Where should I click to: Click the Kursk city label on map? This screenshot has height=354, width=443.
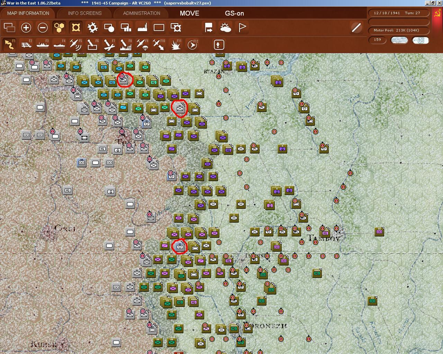click(44, 344)
